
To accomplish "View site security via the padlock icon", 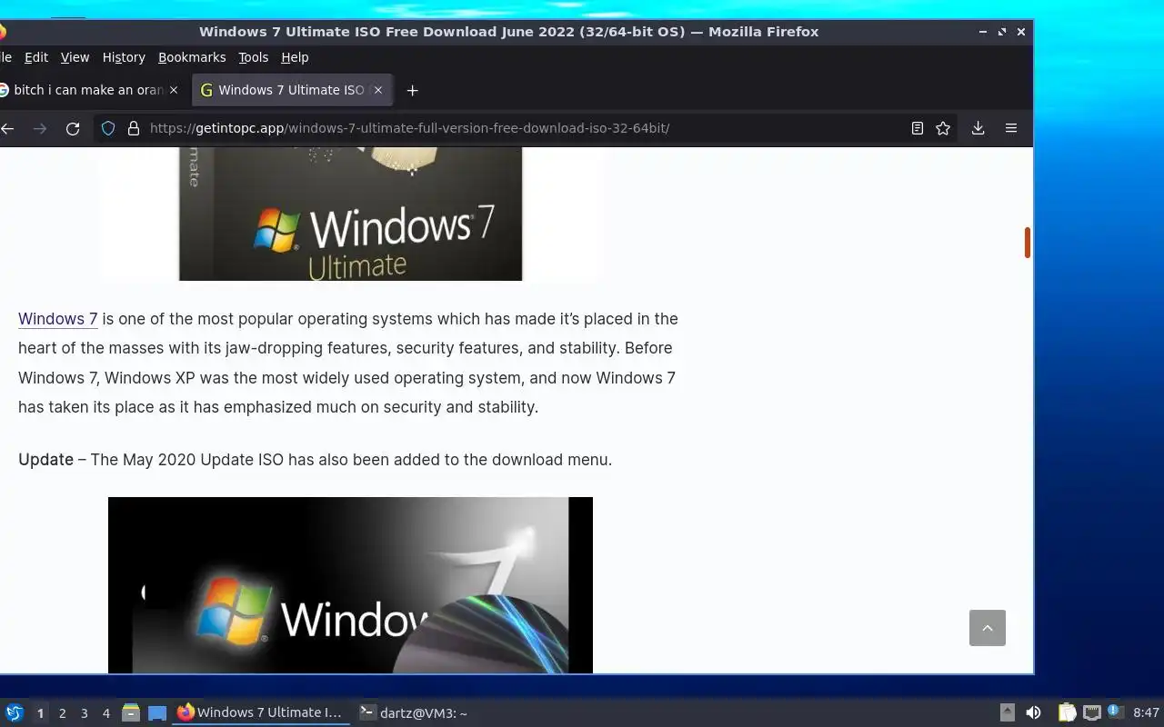I will pos(134,128).
